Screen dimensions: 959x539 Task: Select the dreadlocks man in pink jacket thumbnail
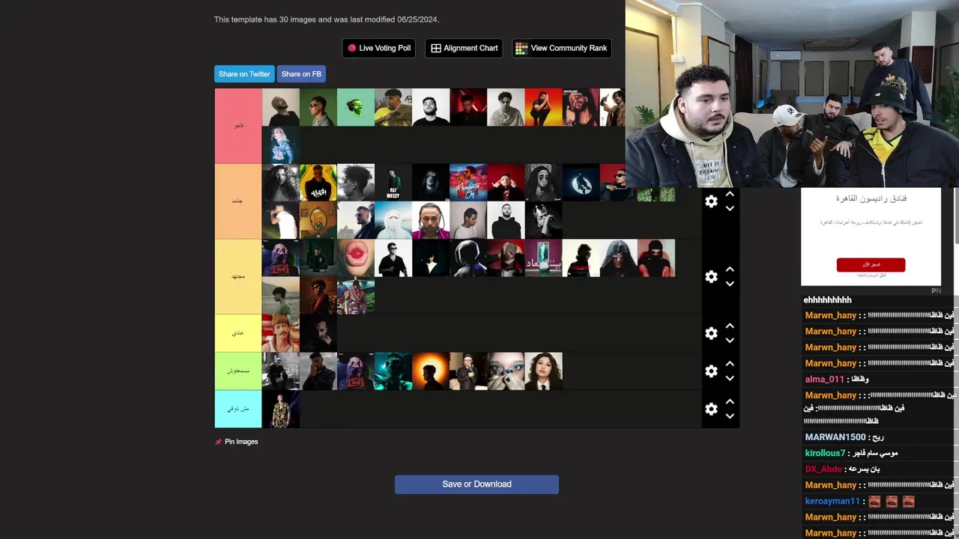click(431, 221)
